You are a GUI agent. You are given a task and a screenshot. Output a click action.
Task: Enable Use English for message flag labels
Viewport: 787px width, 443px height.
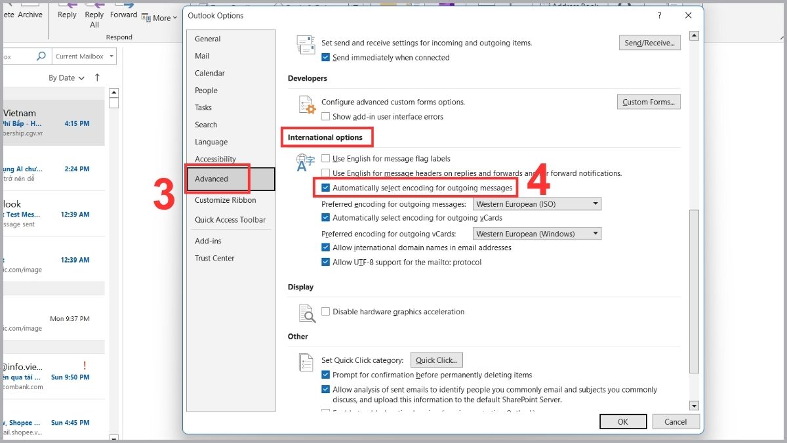click(326, 159)
